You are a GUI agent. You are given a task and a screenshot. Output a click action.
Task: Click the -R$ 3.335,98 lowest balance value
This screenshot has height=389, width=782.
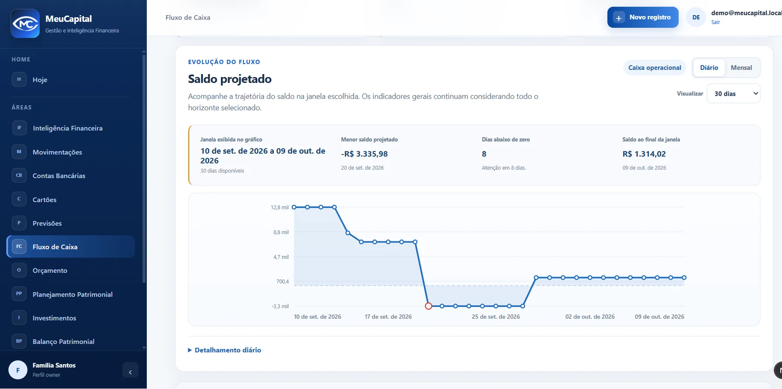point(364,154)
